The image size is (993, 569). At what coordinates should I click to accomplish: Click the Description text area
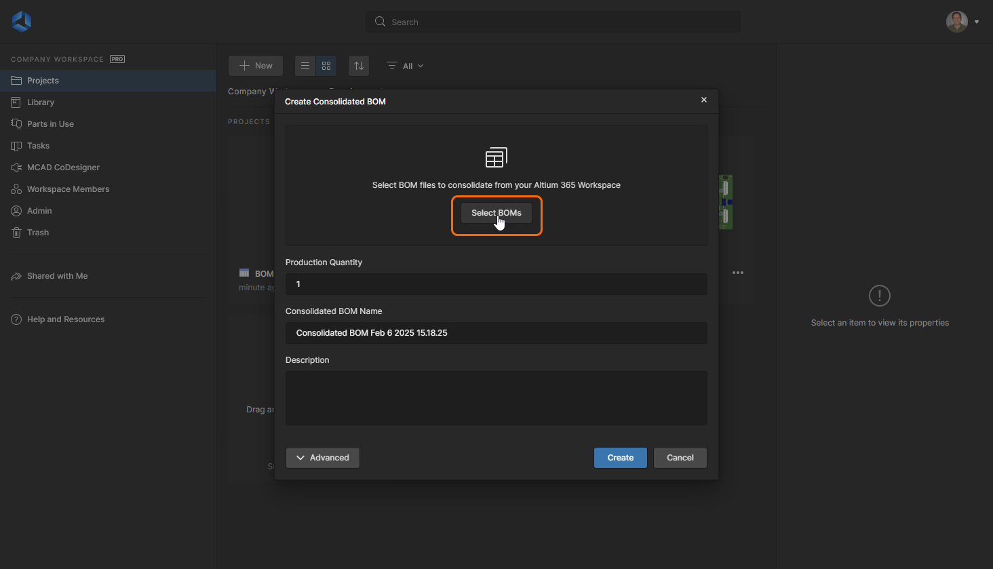coord(496,398)
